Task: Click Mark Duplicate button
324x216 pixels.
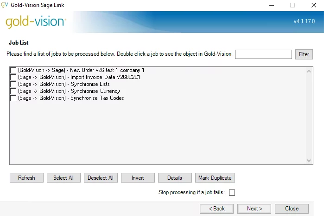Action: tap(215, 178)
